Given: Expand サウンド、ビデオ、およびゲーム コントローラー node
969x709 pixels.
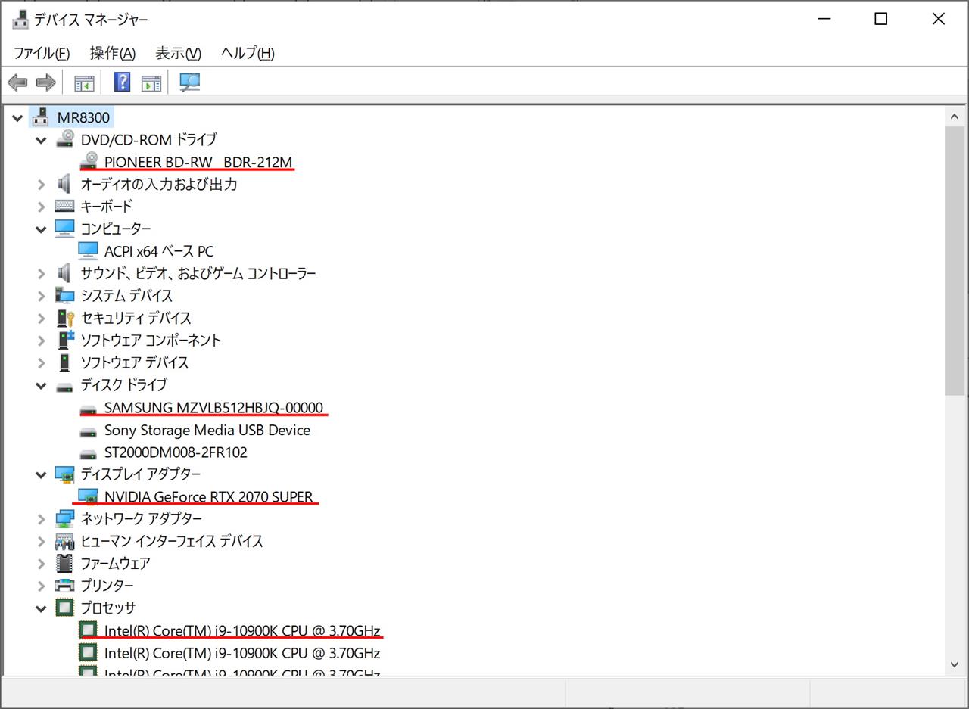Looking at the screenshot, I should 42,273.
